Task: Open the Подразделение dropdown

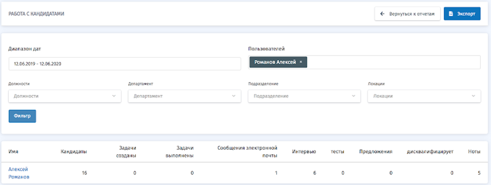Action: click(304, 96)
